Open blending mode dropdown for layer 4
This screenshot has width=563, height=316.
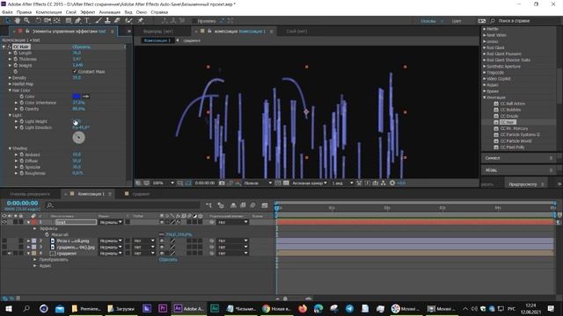[x=111, y=254]
